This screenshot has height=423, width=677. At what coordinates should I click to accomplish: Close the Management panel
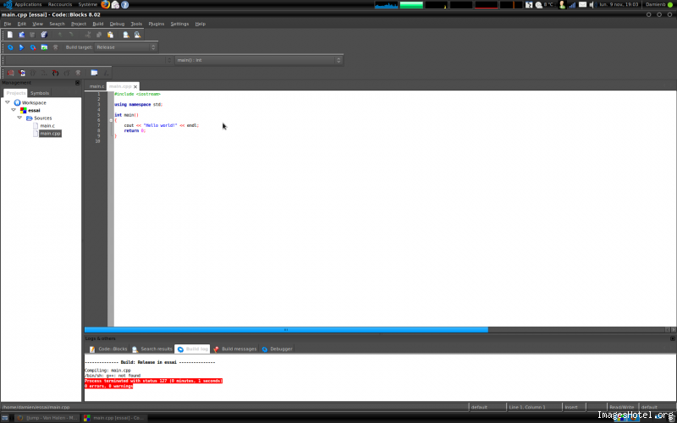click(x=77, y=83)
